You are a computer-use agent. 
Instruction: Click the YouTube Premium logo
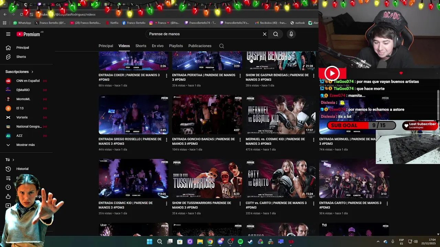(x=28, y=34)
